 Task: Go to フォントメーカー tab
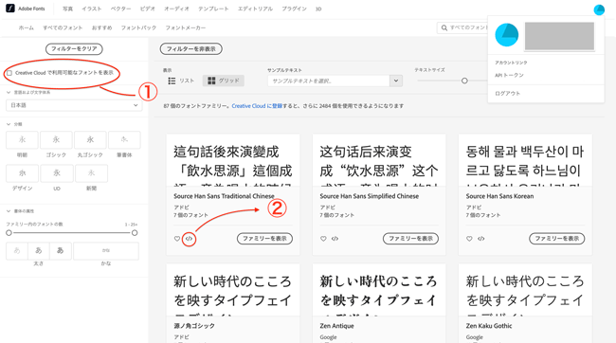coord(185,27)
